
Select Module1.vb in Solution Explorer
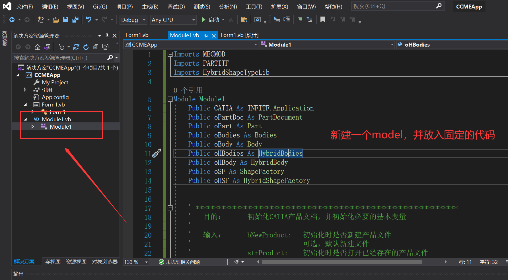[x=56, y=119]
